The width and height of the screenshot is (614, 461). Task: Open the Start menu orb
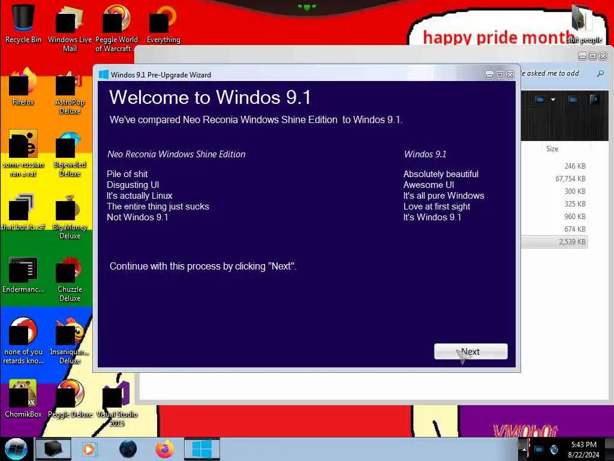coord(16,449)
